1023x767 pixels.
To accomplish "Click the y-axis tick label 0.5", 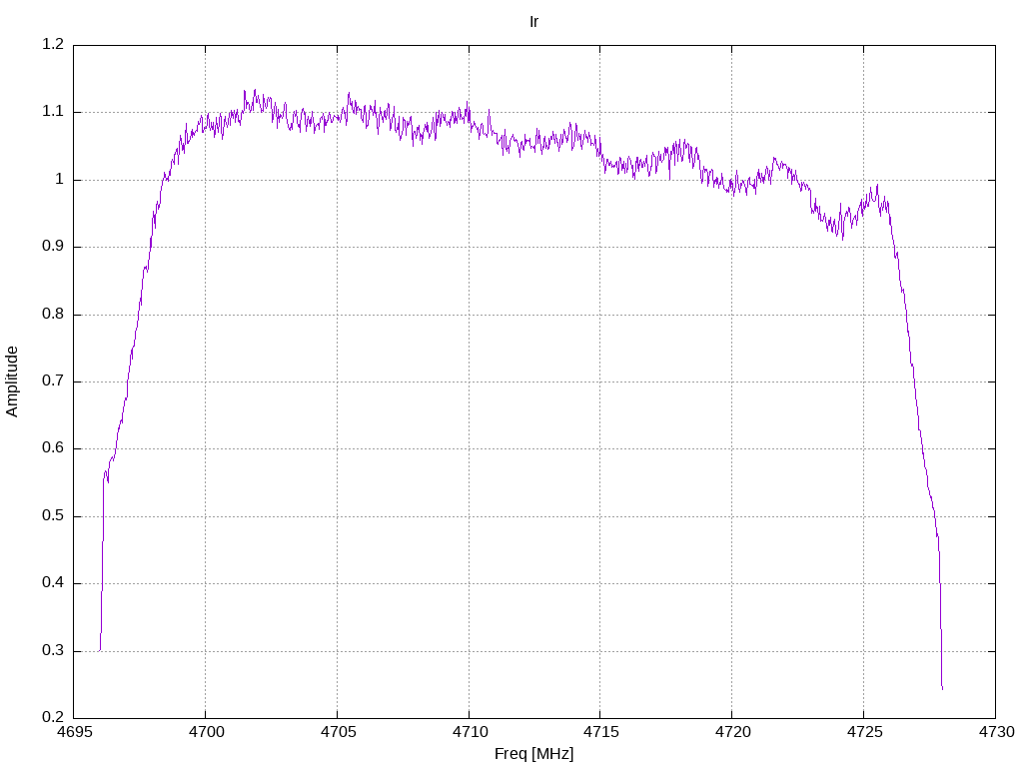I will [53, 516].
